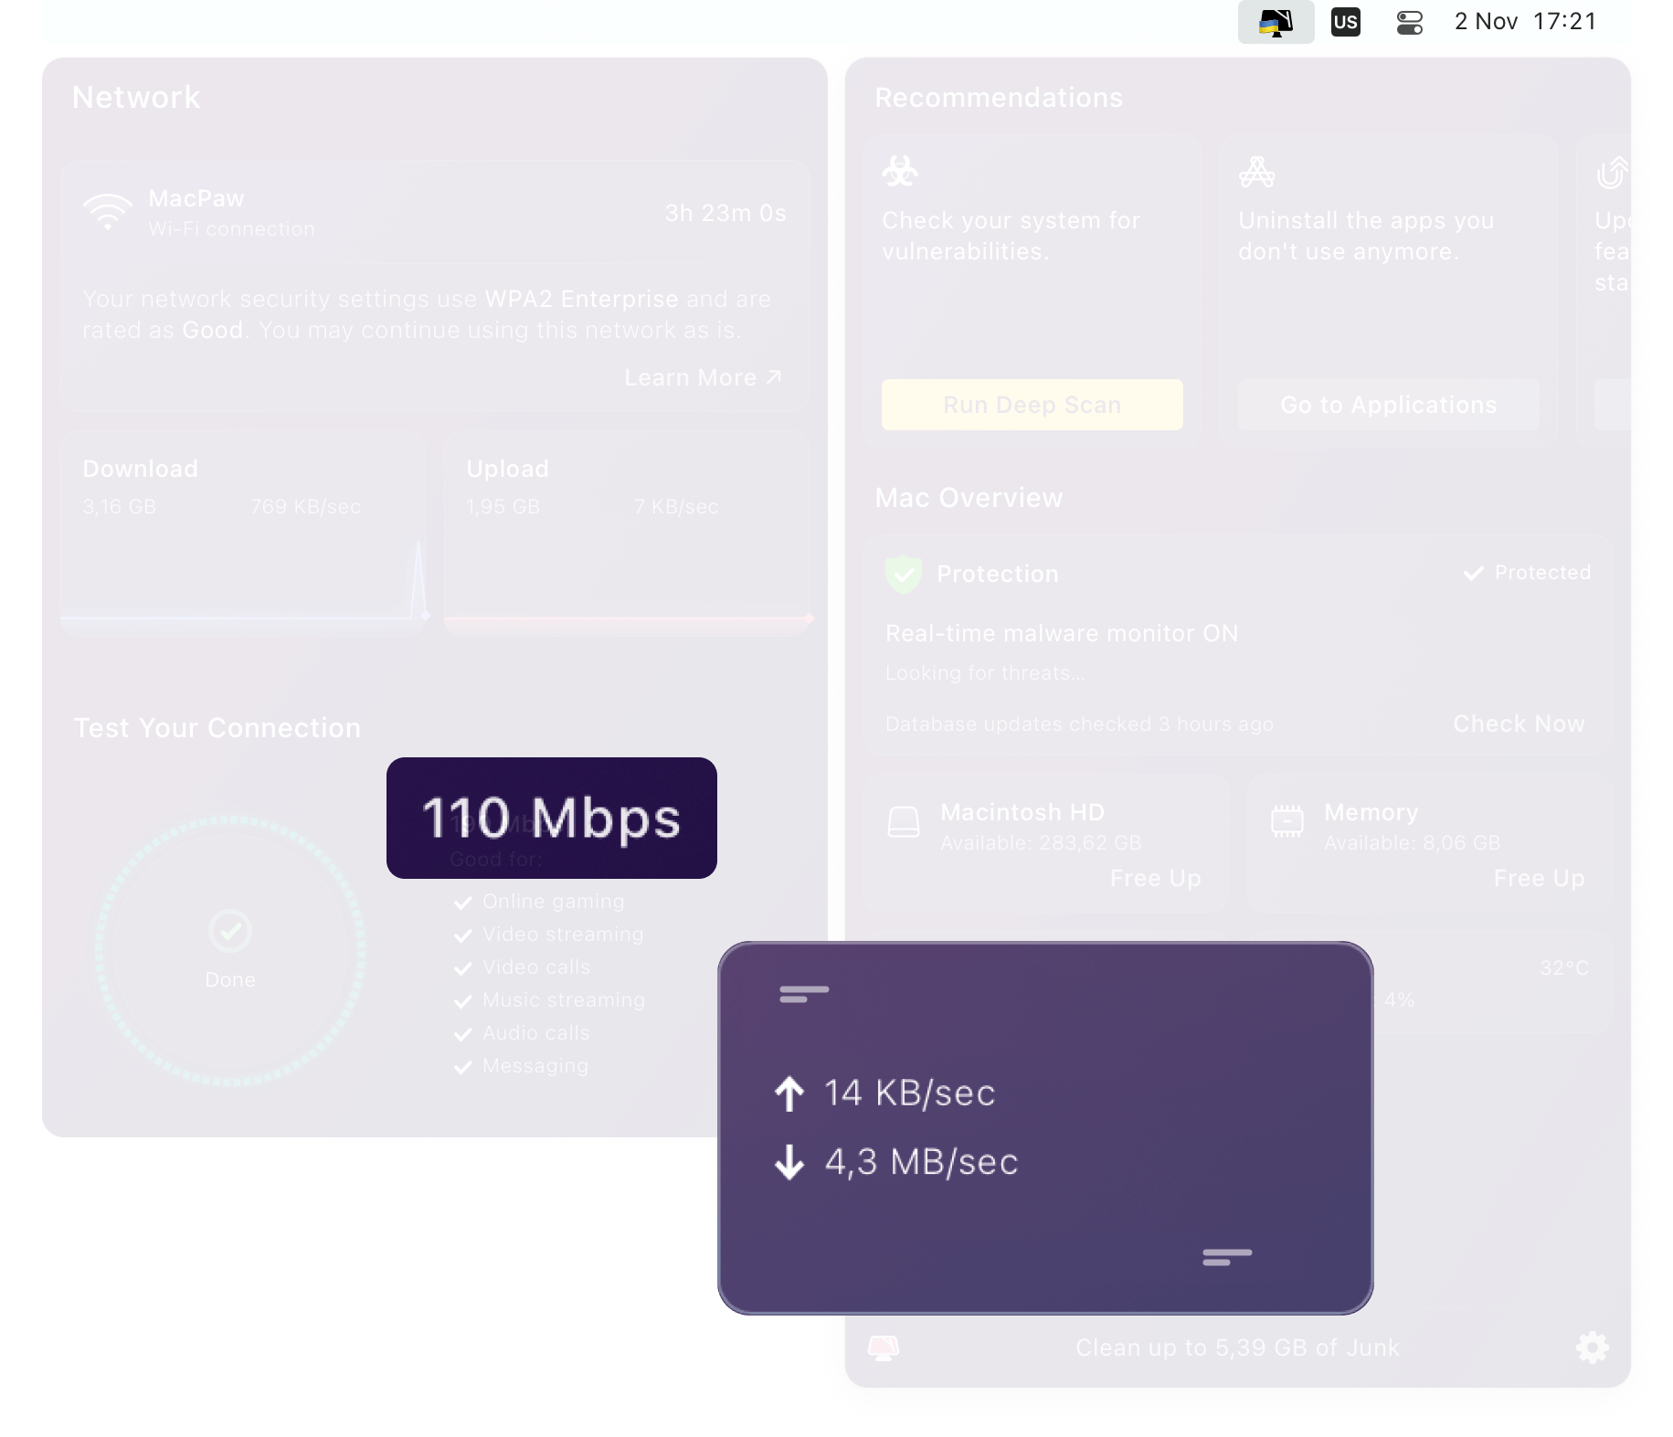Image resolution: width=1673 pixels, height=1437 pixels.
Task: Click Clean up to 5,39 GB of Junk
Action: (1237, 1347)
